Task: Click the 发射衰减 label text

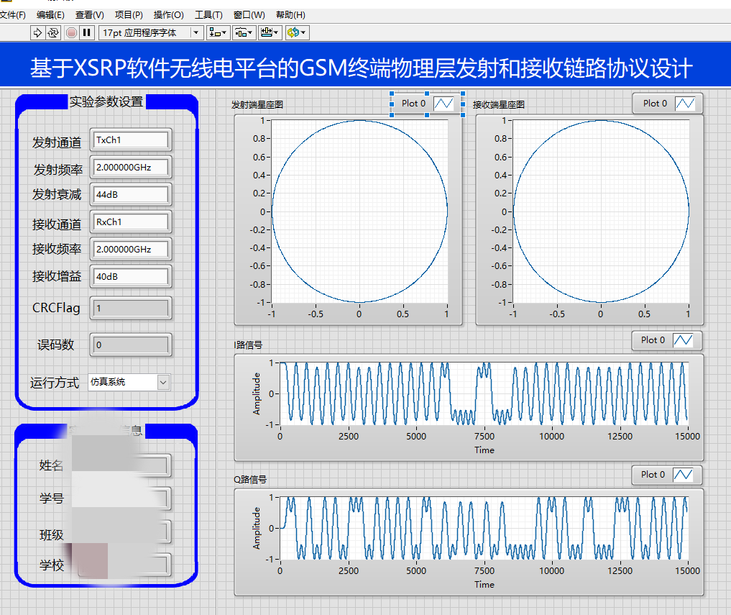Action: tap(56, 194)
